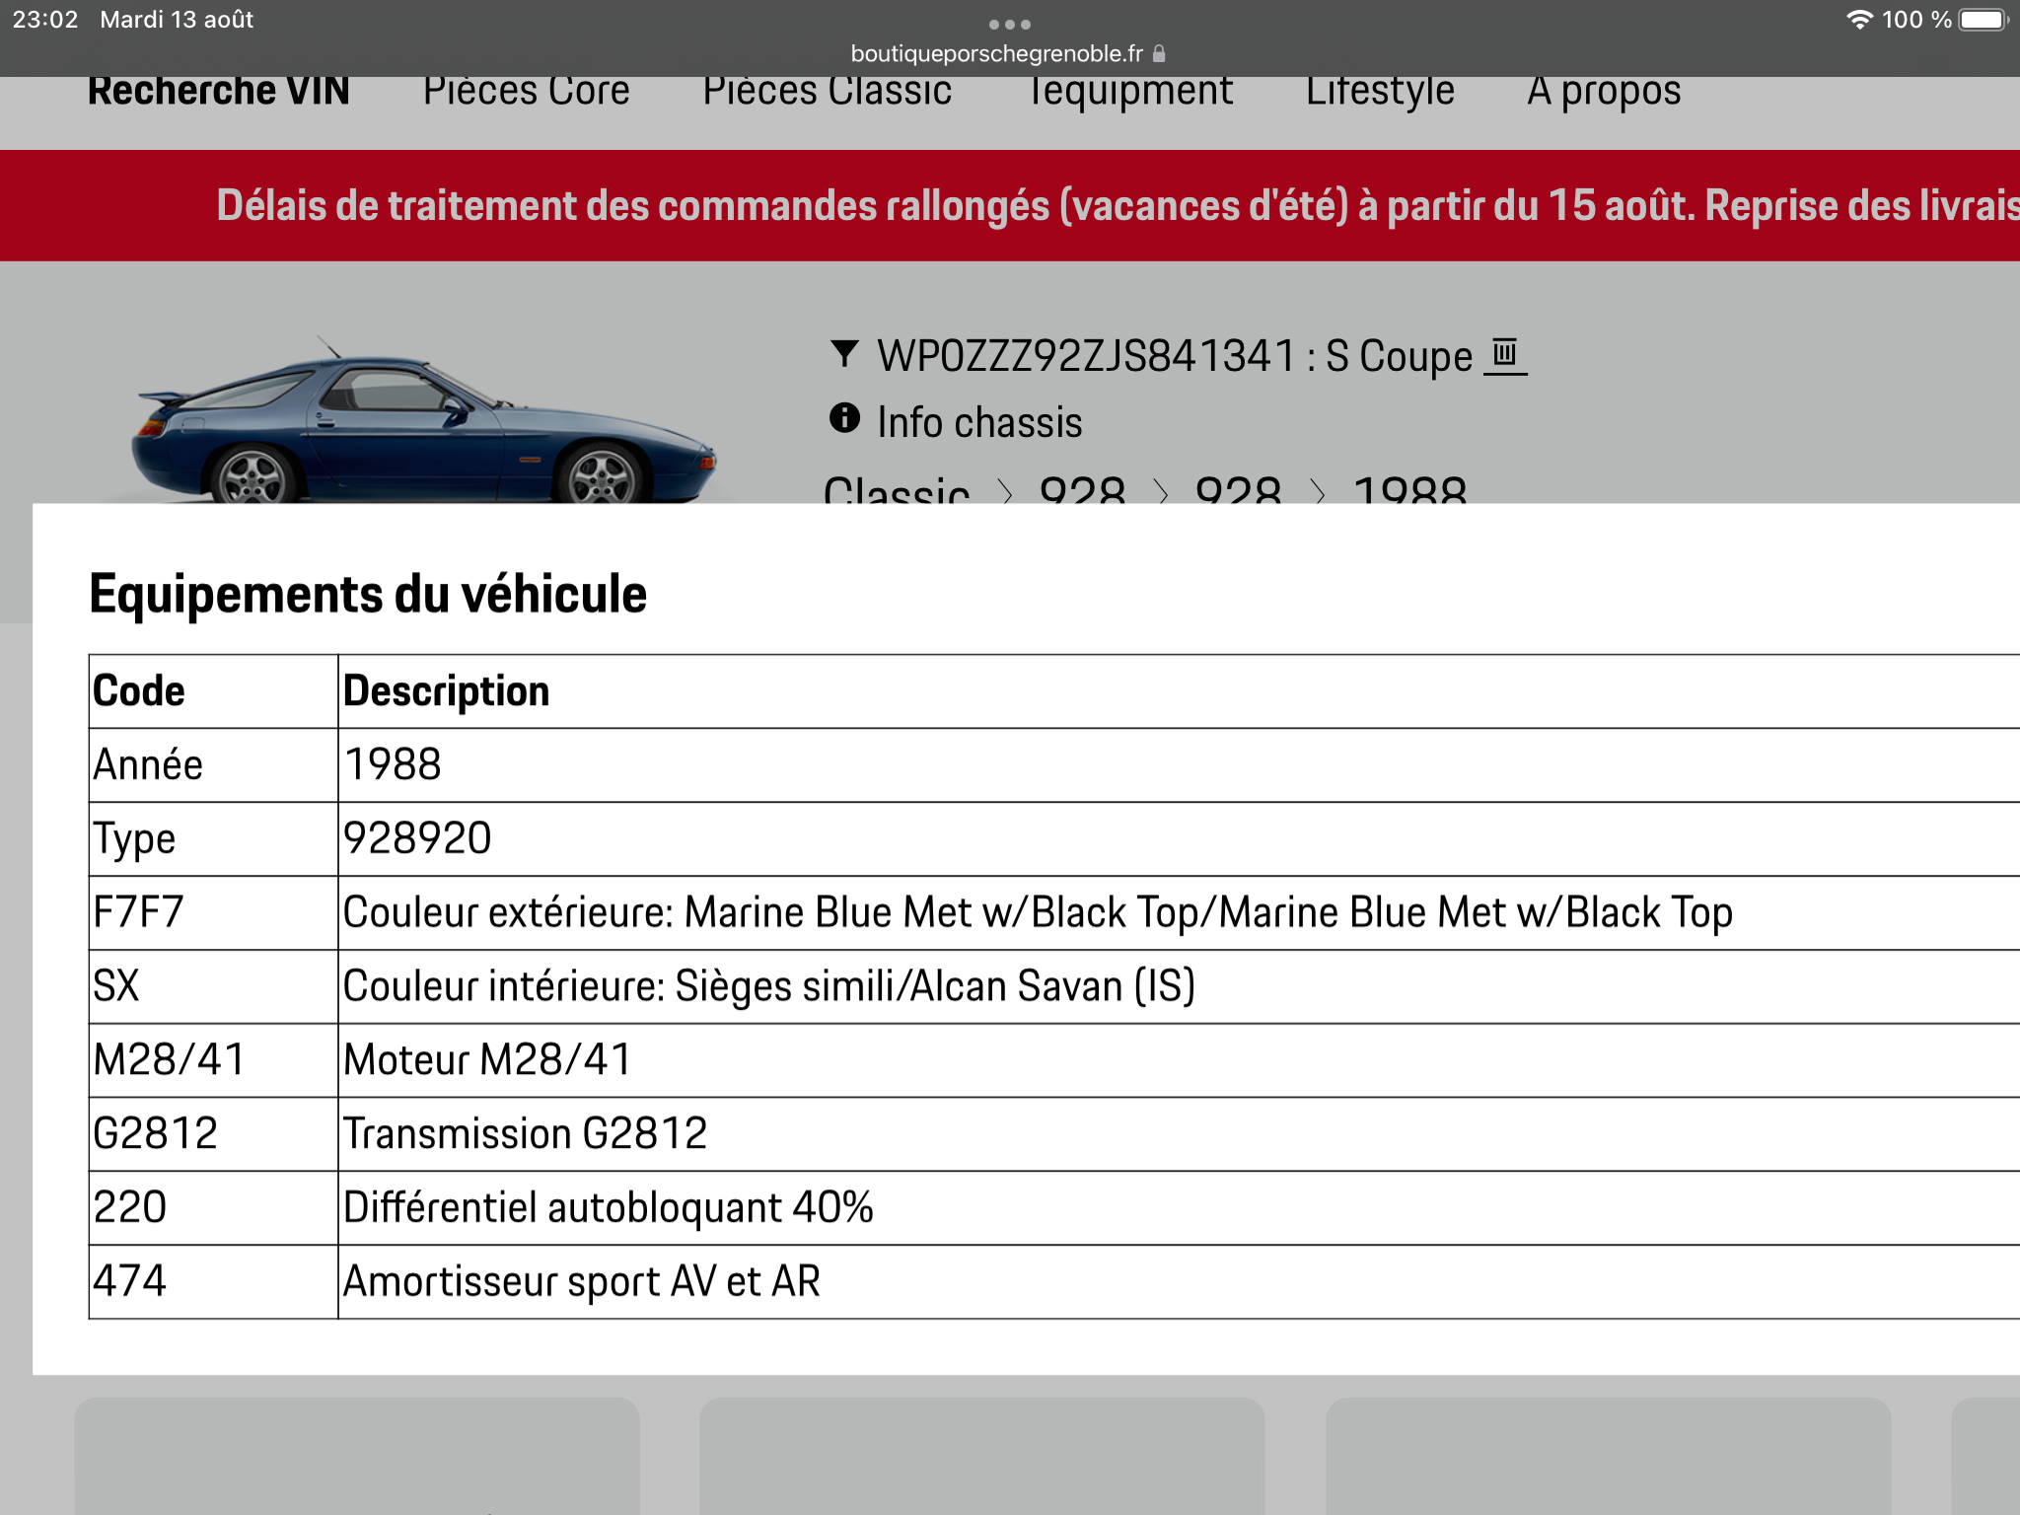This screenshot has width=2020, height=1515.
Task: Click the SX interior code cell
Action: (x=213, y=986)
